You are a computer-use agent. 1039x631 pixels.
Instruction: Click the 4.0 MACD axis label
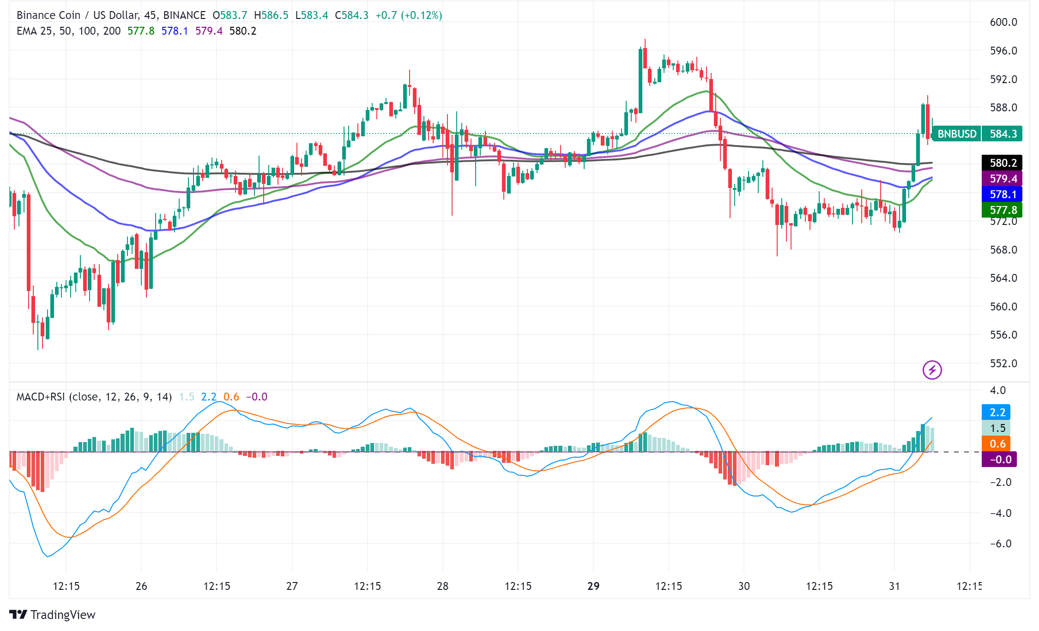[x=997, y=390]
